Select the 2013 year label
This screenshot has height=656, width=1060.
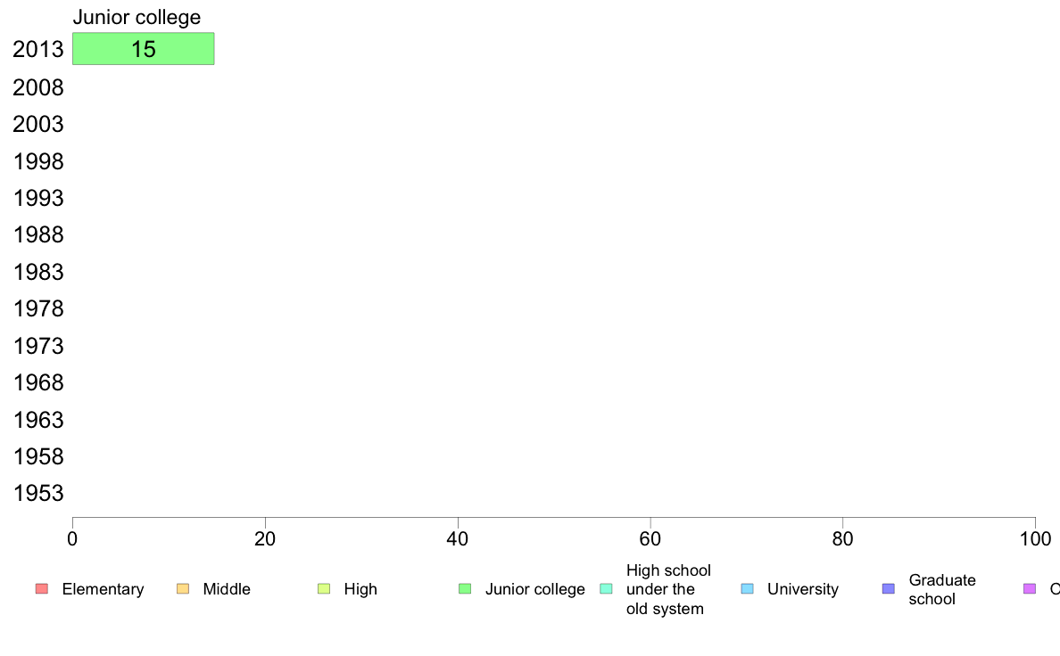pos(37,49)
